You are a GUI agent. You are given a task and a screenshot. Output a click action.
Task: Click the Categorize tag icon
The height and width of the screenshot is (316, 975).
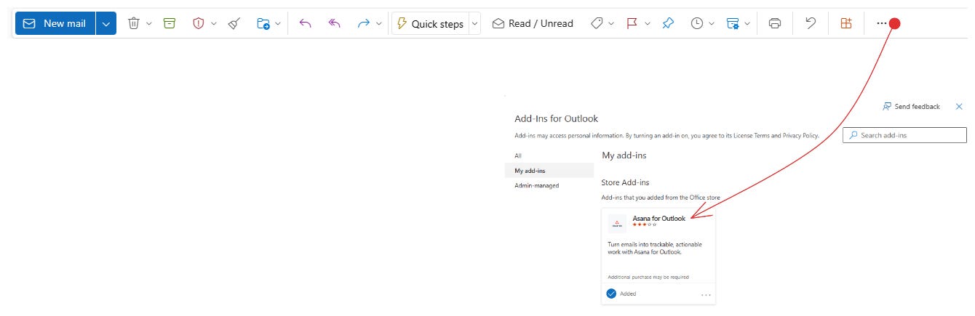click(x=597, y=23)
